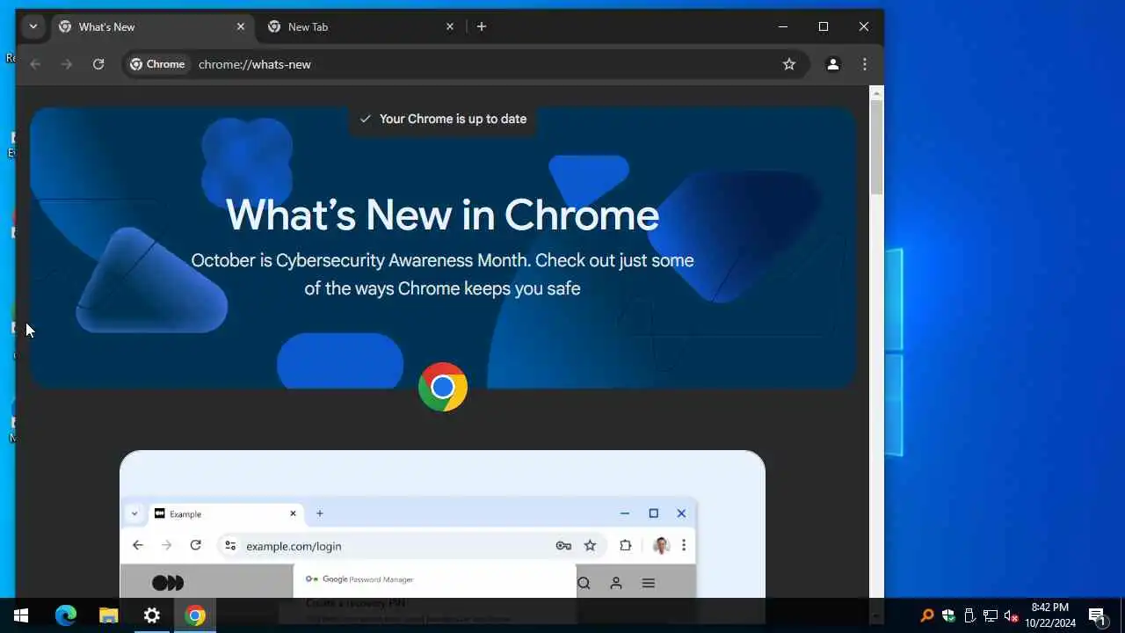This screenshot has height=633, width=1125.
Task: Open the profile avatar menu
Action: point(833,64)
